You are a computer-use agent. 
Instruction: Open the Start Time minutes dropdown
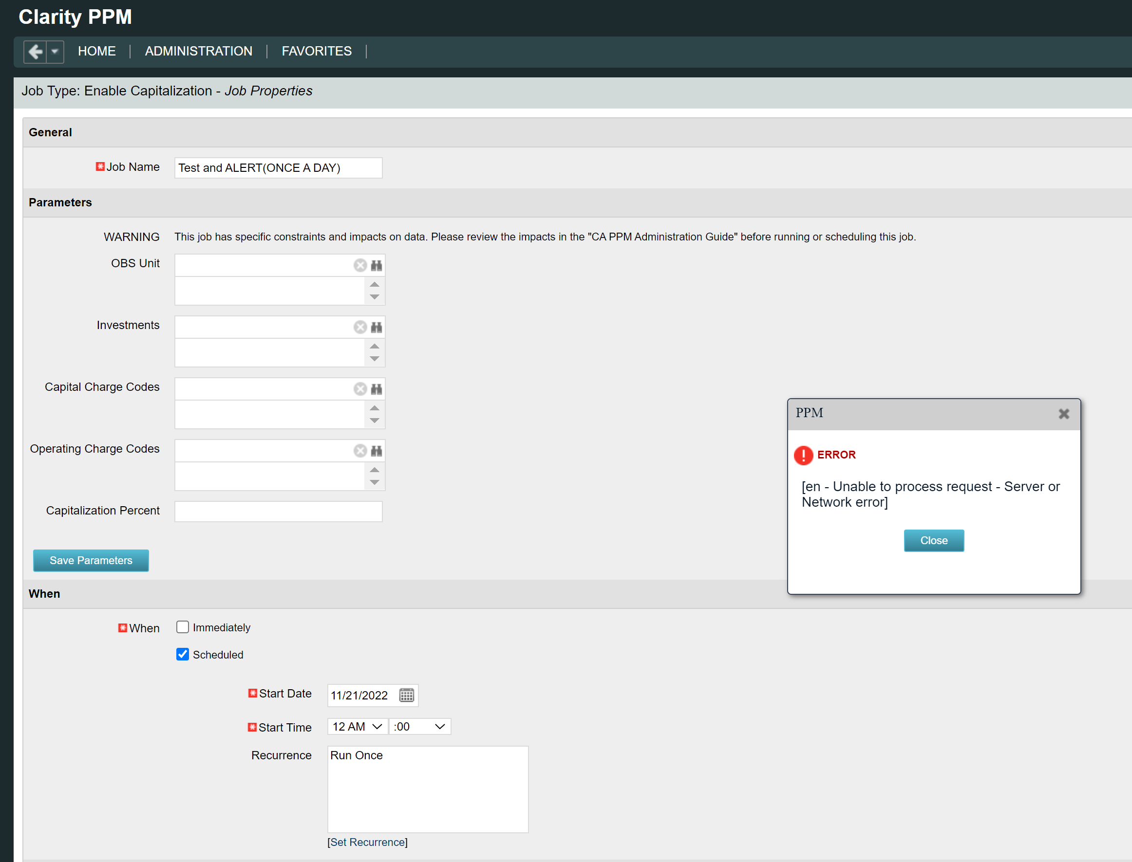click(419, 727)
